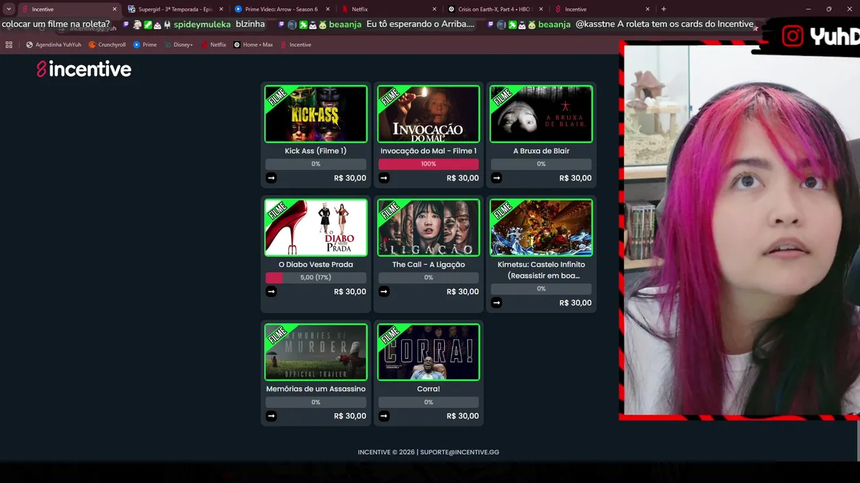Switch to Crisis on Earth-X HBO tab
This screenshot has width=860, height=483.
click(496, 9)
